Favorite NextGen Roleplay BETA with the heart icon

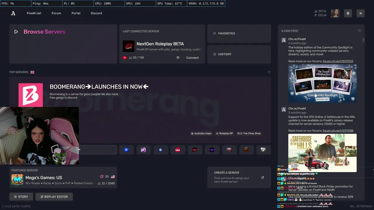(178, 58)
